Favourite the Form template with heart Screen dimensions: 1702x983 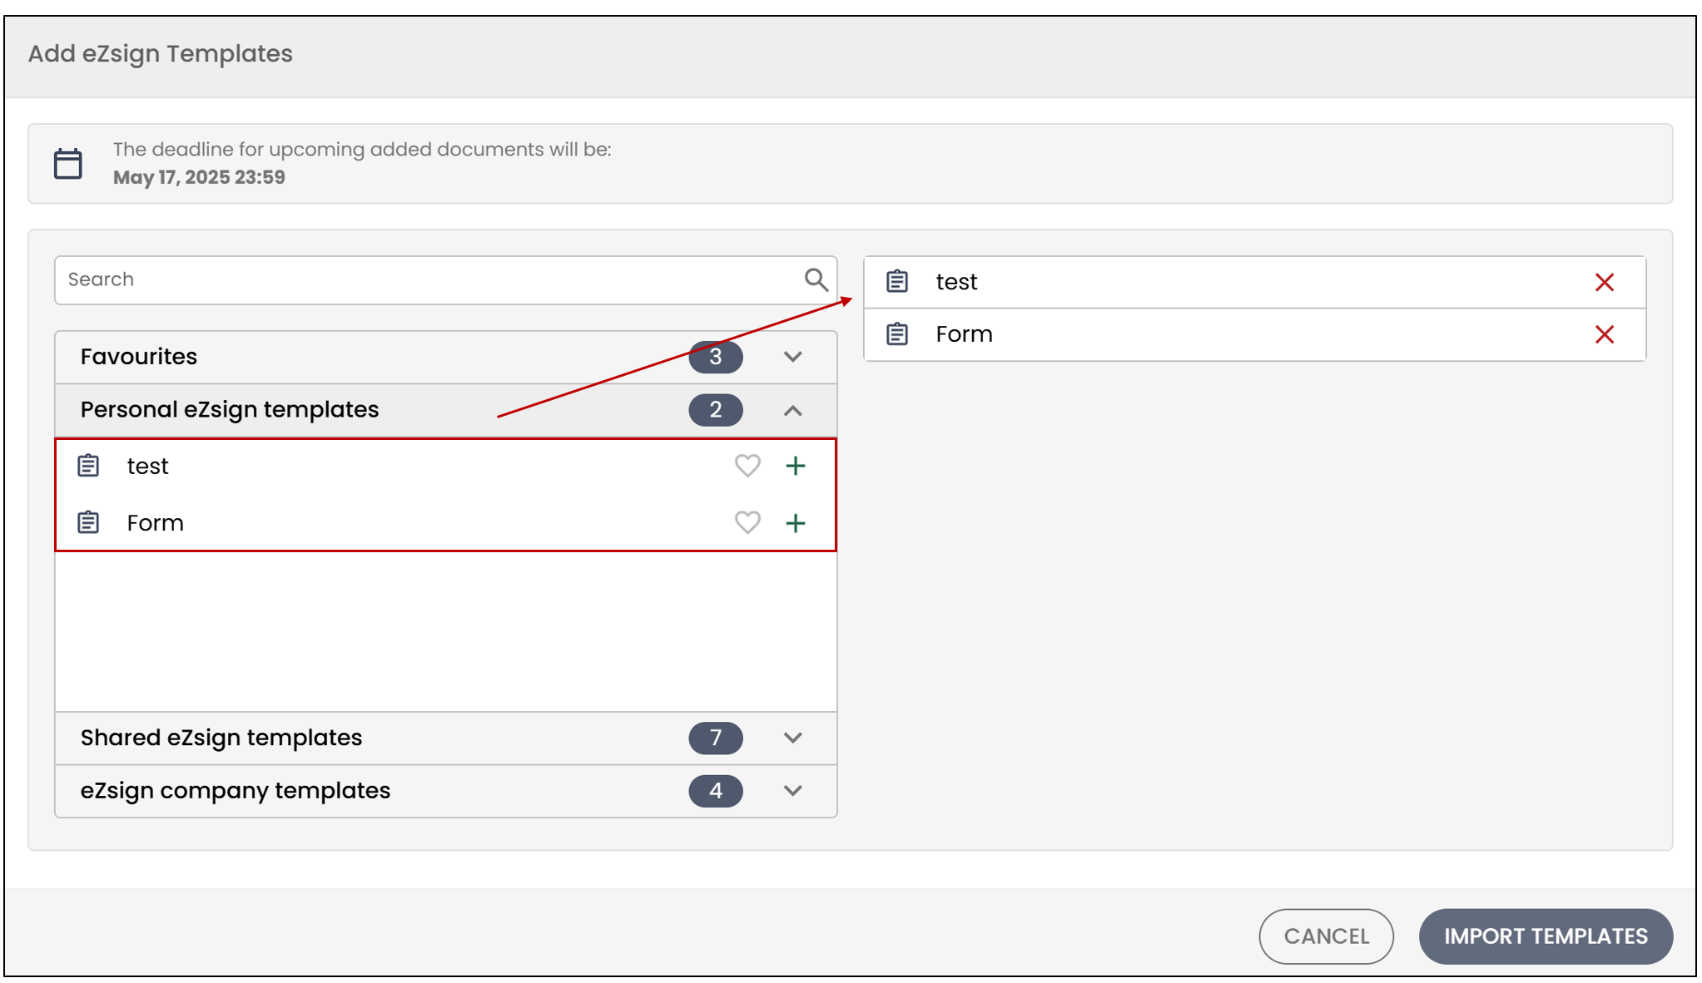click(x=747, y=522)
